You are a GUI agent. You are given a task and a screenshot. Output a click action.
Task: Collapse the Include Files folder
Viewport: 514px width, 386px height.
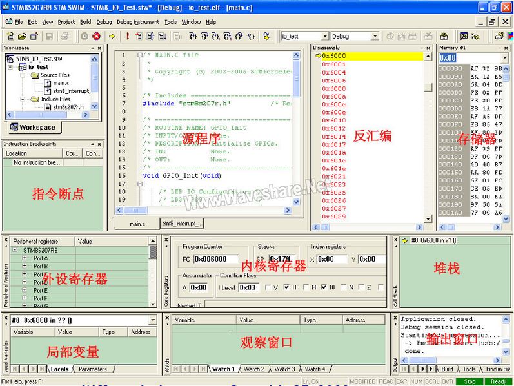point(23,99)
